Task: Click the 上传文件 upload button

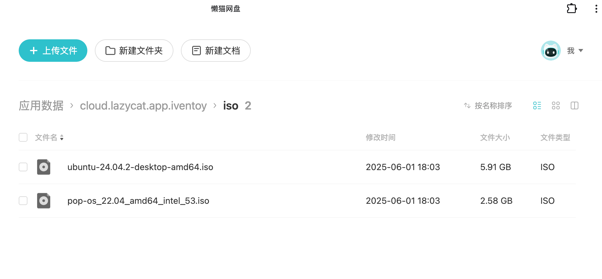Action: tap(53, 51)
